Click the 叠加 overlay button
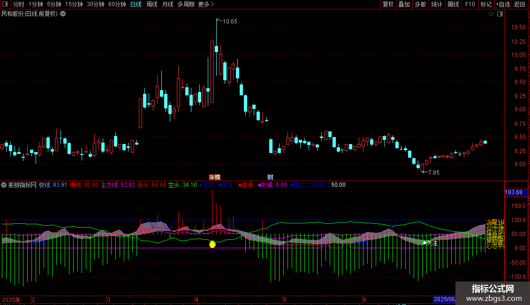Image resolution: width=530 pixels, height=305 pixels. point(404,4)
